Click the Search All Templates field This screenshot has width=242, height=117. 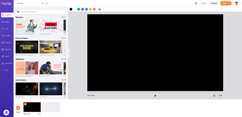click(x=41, y=12)
